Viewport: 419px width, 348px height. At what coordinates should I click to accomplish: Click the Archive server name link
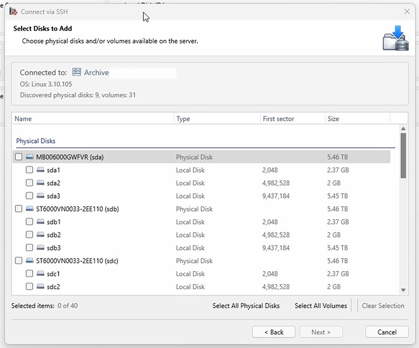[96, 72]
